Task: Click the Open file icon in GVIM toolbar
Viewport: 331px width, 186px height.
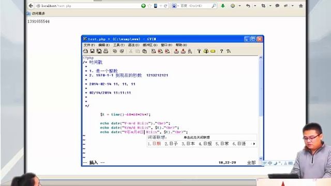Action: click(85, 51)
